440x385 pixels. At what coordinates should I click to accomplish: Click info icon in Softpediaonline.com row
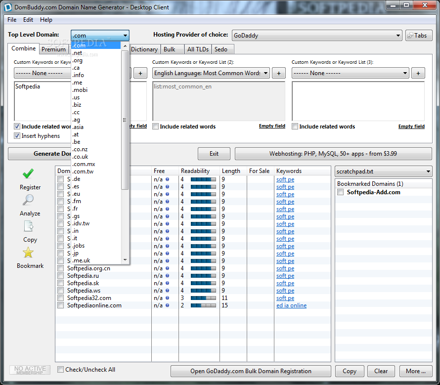(x=167, y=305)
